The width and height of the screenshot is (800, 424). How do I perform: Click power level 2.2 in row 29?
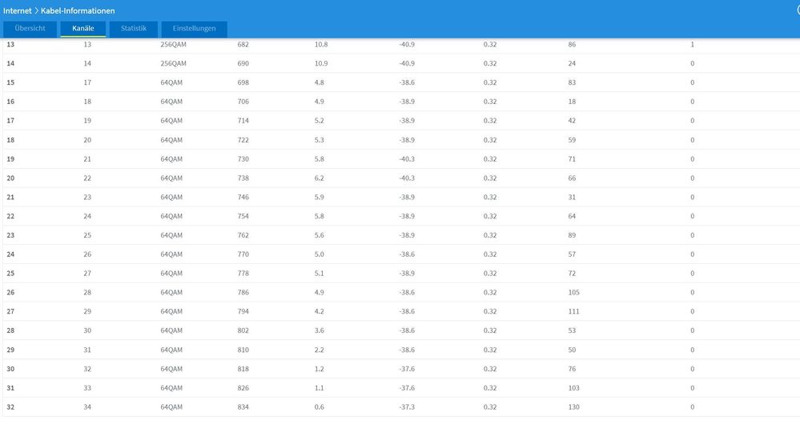[x=320, y=350]
